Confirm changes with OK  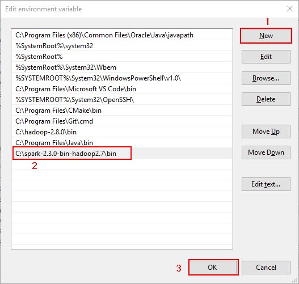point(213,268)
